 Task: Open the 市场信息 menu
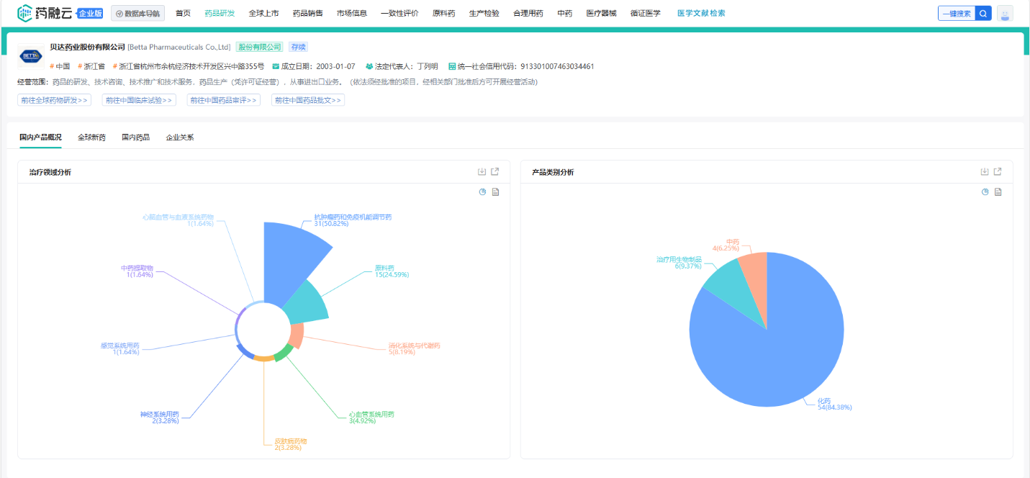pos(352,13)
